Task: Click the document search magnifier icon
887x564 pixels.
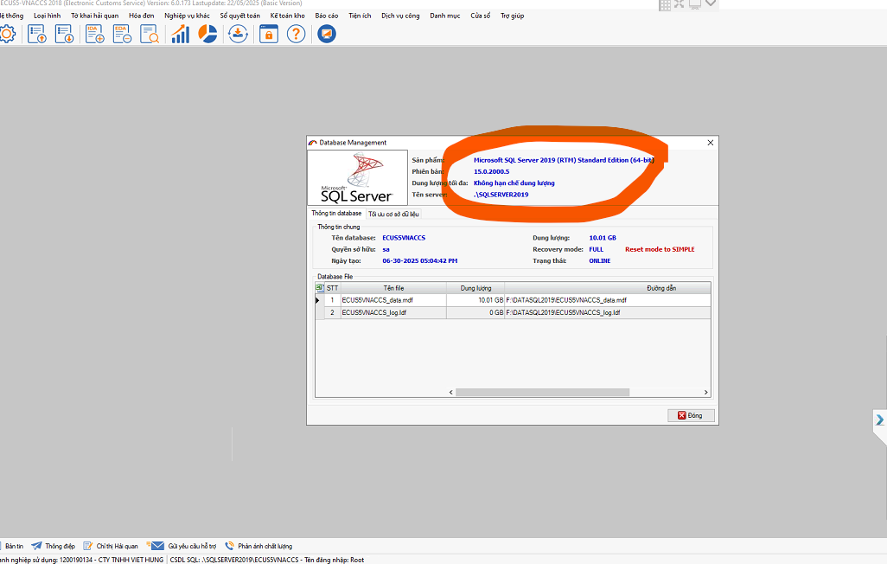Action: click(150, 34)
